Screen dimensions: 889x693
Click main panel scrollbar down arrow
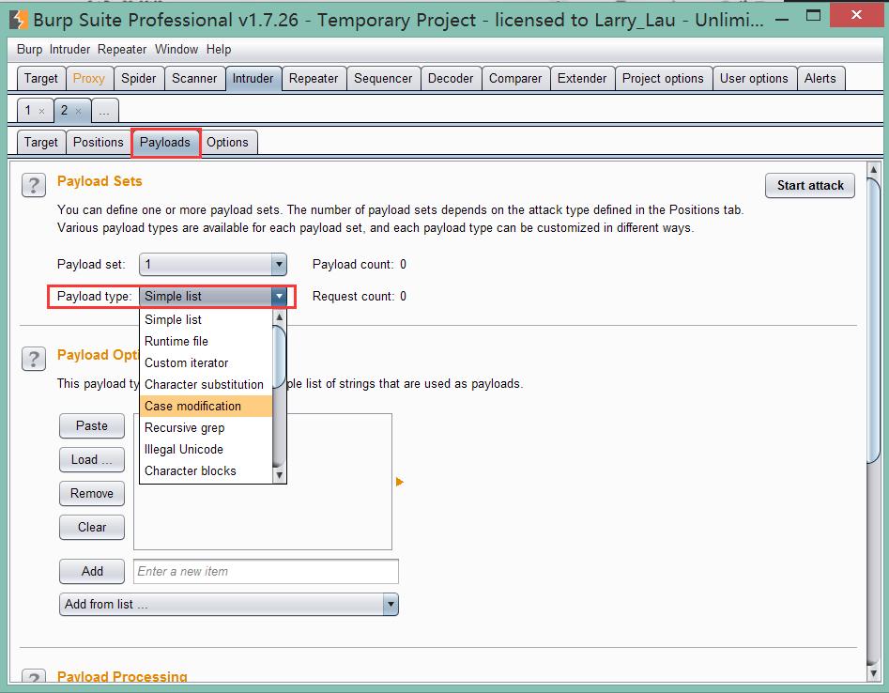point(874,672)
